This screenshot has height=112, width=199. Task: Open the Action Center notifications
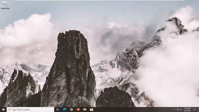click(194, 110)
